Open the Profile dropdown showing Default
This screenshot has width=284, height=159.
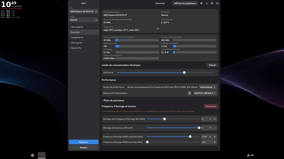(84, 20)
